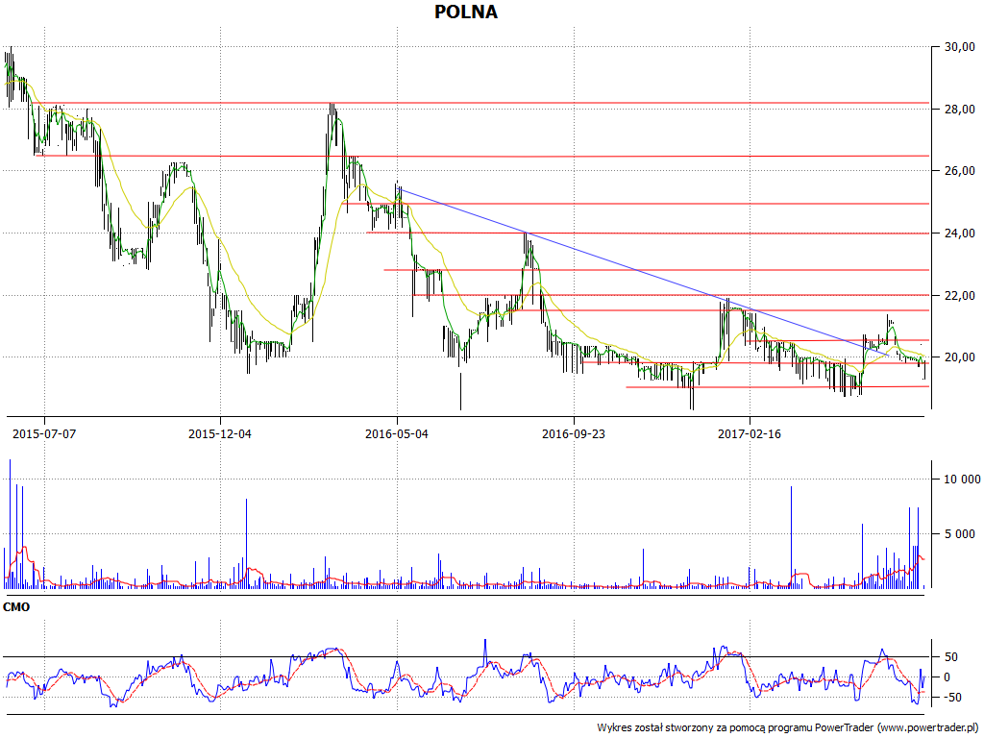Viewport: 984px width, 738px height.
Task: Click the 2017-02-16 date label
Action: tap(750, 433)
